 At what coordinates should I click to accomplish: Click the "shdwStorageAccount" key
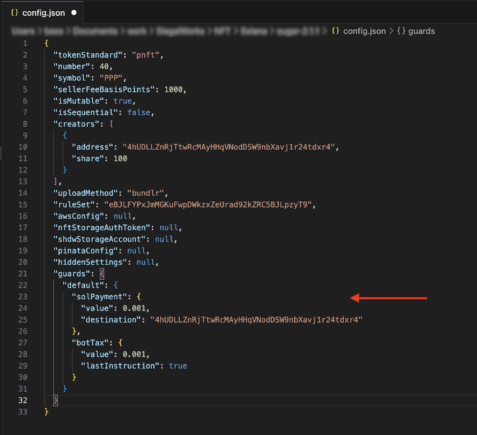point(100,239)
